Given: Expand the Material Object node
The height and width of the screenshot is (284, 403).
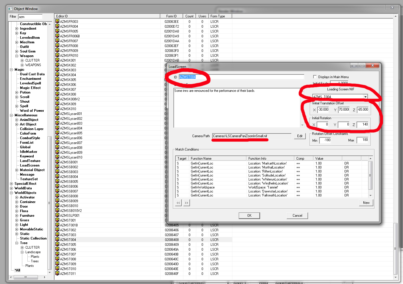Looking at the screenshot, I should click(17, 170).
